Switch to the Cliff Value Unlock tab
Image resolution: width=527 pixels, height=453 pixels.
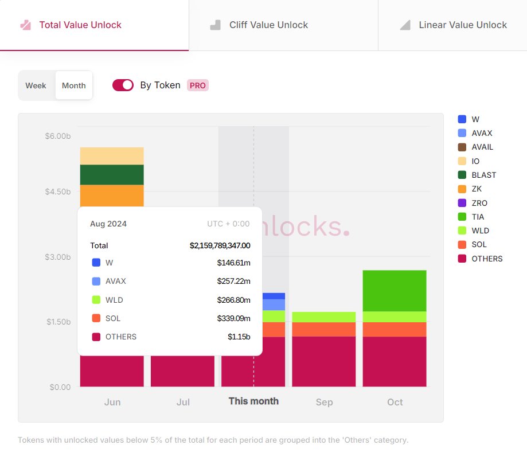[x=268, y=25]
